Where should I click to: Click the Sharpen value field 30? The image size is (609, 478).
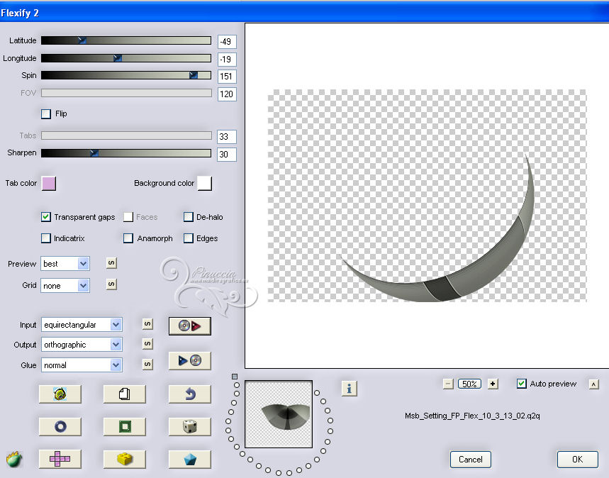coord(227,155)
